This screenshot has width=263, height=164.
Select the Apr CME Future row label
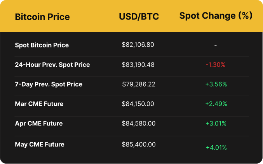pos(39,124)
